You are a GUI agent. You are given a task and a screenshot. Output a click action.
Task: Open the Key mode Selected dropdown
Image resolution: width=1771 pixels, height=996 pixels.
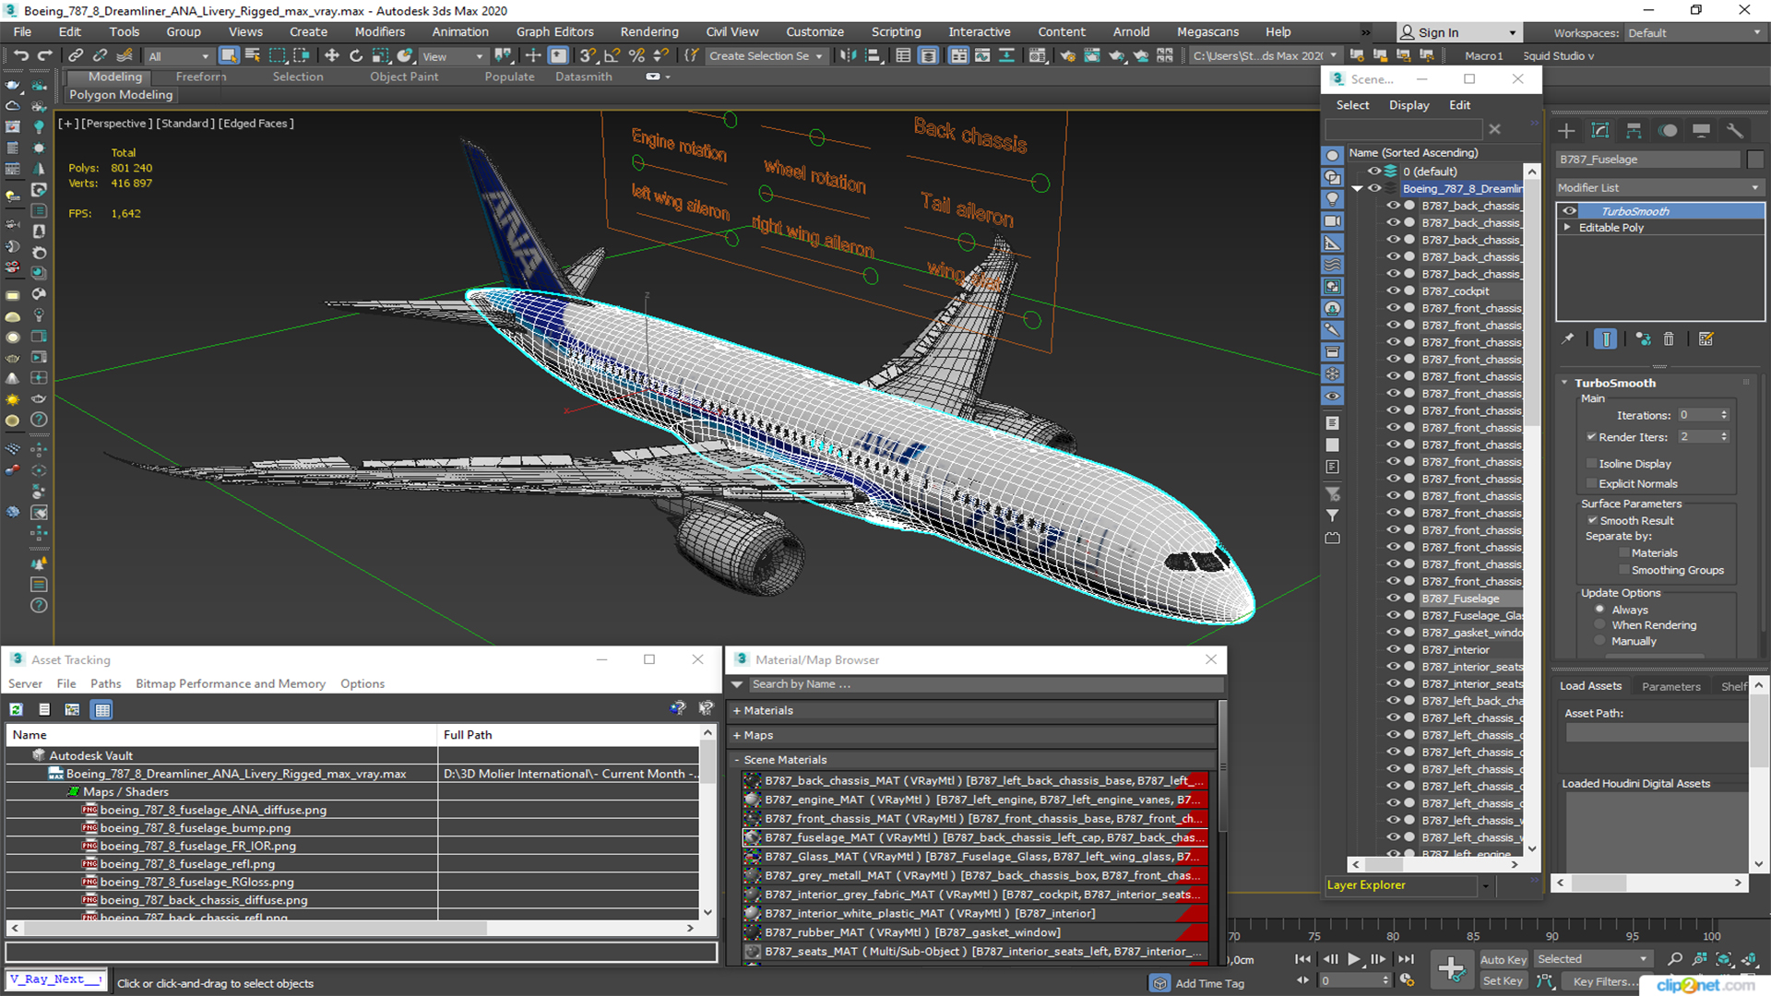point(1592,960)
